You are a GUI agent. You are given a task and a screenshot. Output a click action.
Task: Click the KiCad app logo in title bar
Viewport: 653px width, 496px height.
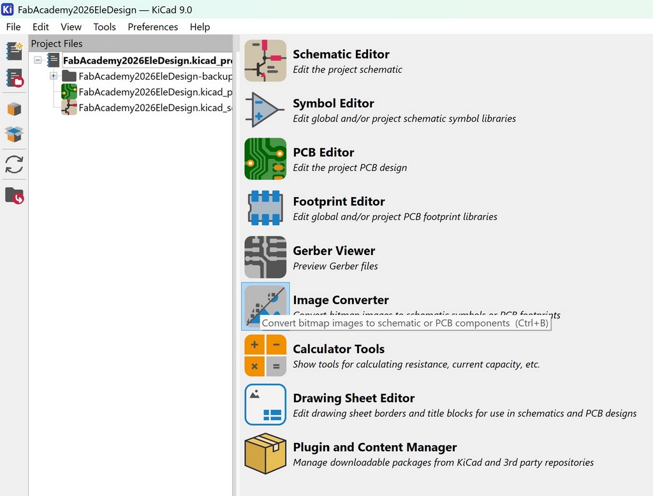click(x=8, y=9)
